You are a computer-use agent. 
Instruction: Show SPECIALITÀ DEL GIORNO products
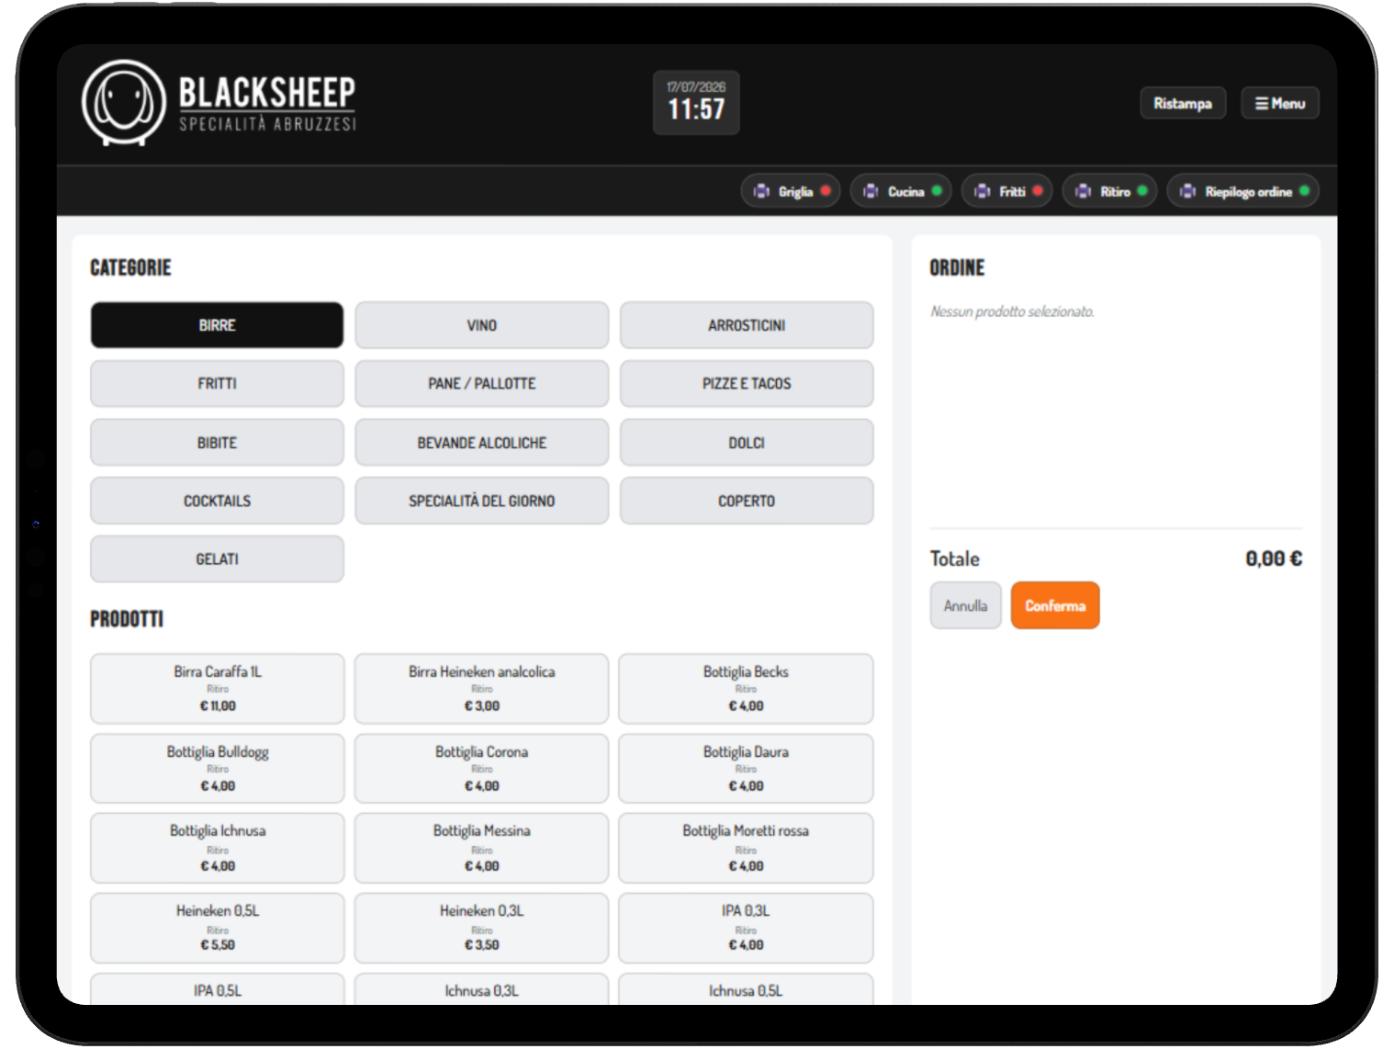[x=482, y=501]
